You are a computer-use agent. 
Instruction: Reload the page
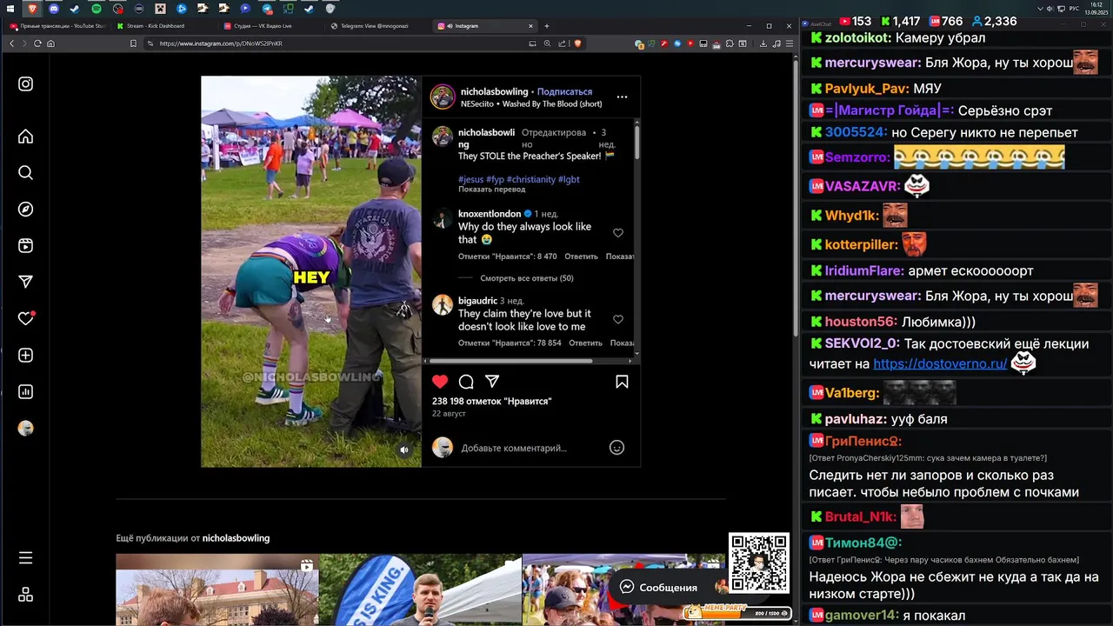point(37,43)
